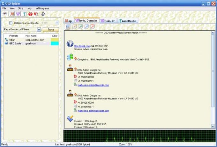This screenshot has height=147, width=217.
Task: Open the All Programs menu
Action: pos(42,8)
